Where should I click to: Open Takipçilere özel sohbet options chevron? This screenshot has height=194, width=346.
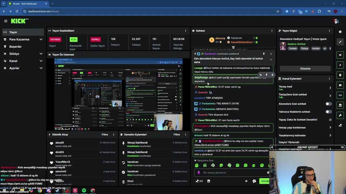coord(330,96)
